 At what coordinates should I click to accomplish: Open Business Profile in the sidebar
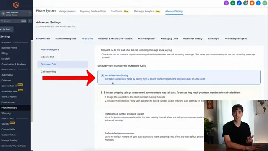click(9, 48)
